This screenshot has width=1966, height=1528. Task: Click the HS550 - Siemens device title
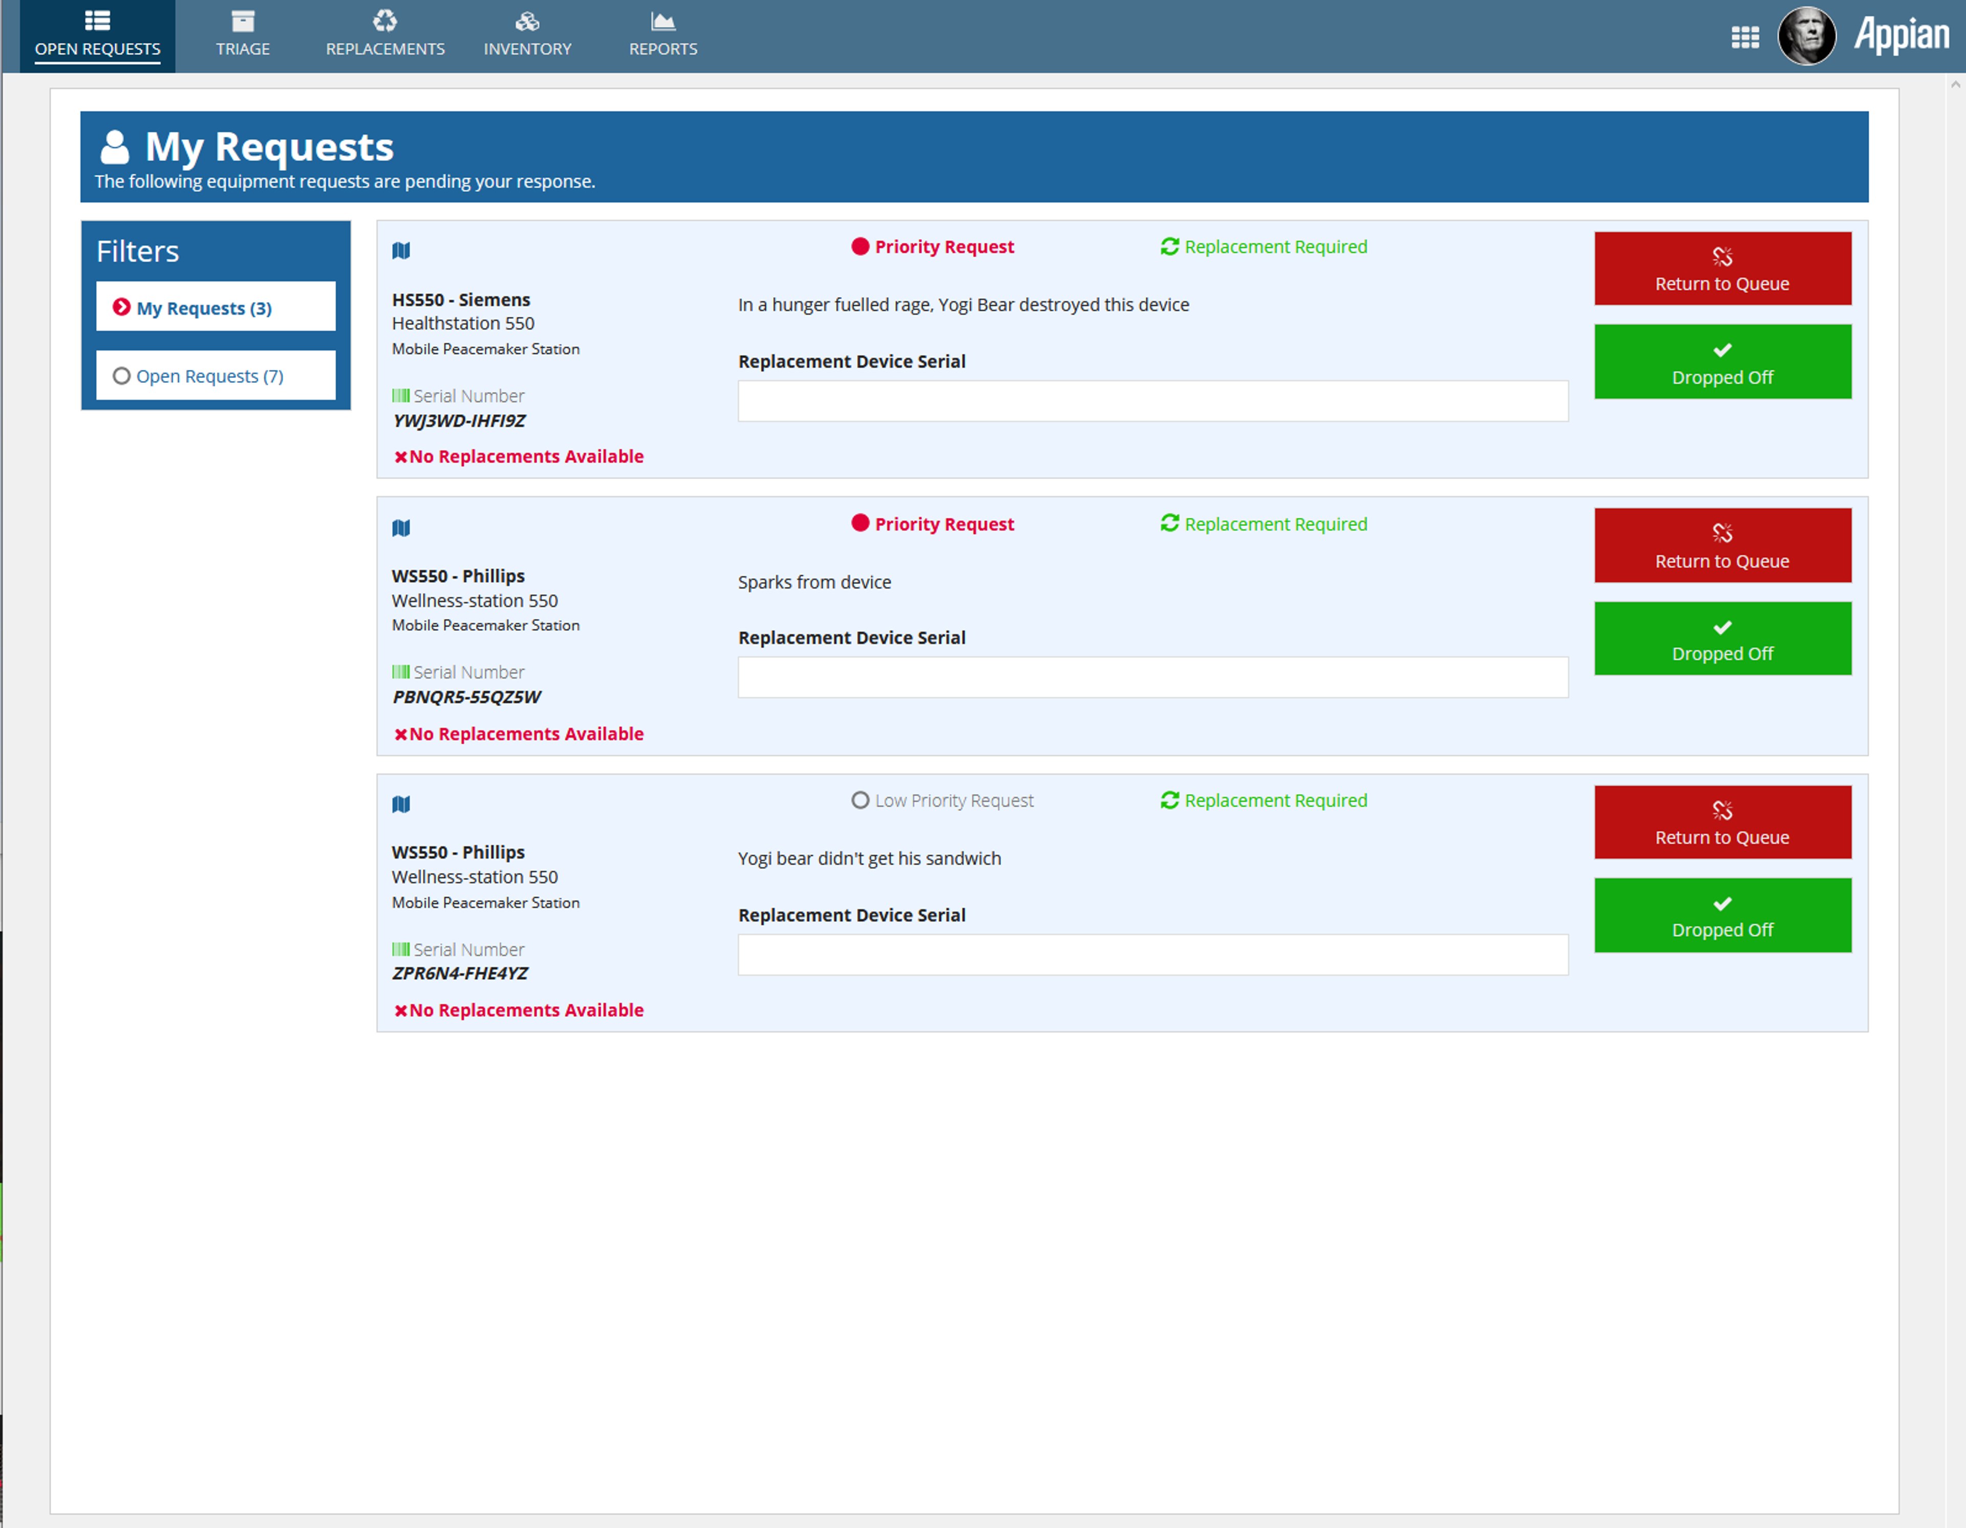[x=461, y=299]
